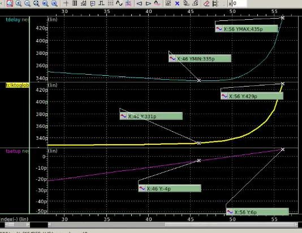Select the red-outlined zoom box tool
Image resolution: width=302 pixels, height=233 pixels.
point(10,3)
